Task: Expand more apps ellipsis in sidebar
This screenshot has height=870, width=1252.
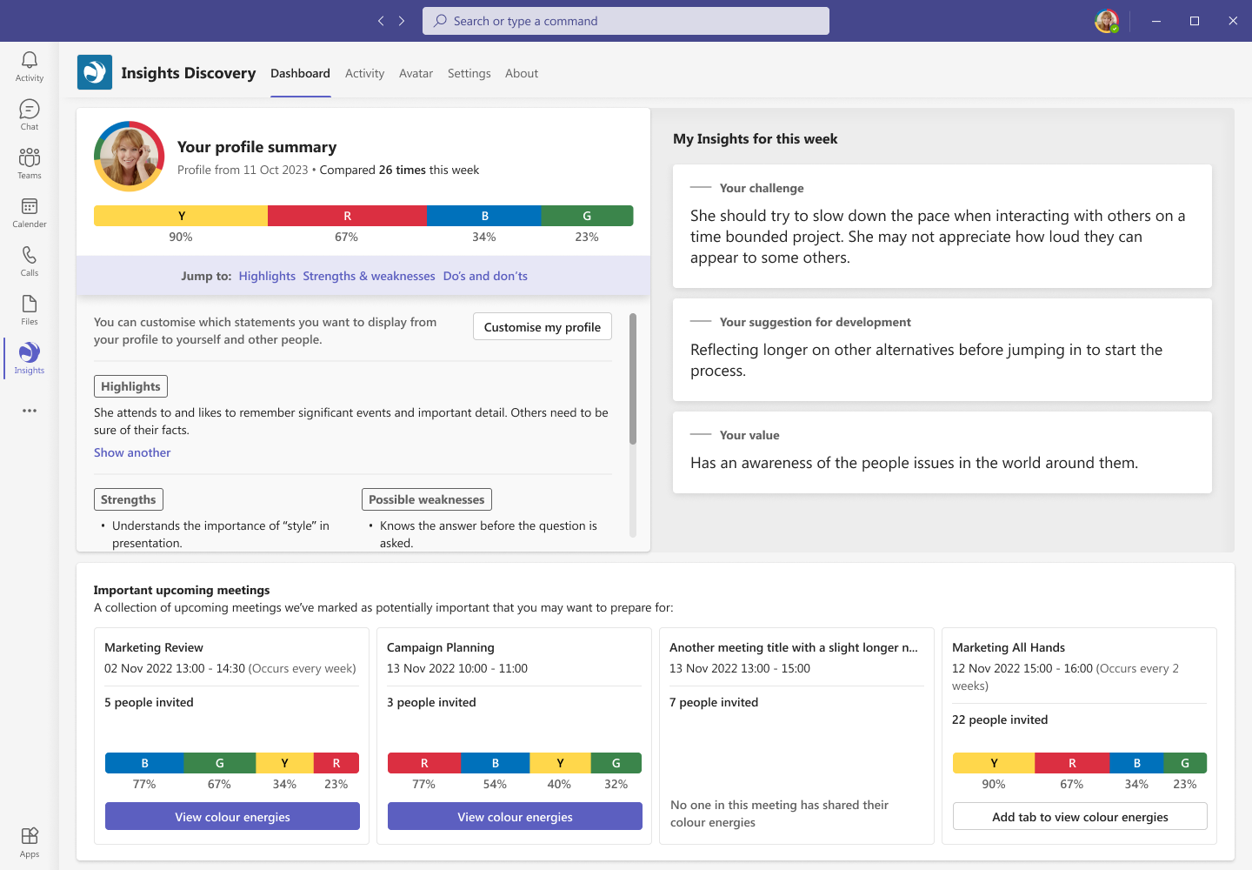Action: pyautogui.click(x=30, y=411)
